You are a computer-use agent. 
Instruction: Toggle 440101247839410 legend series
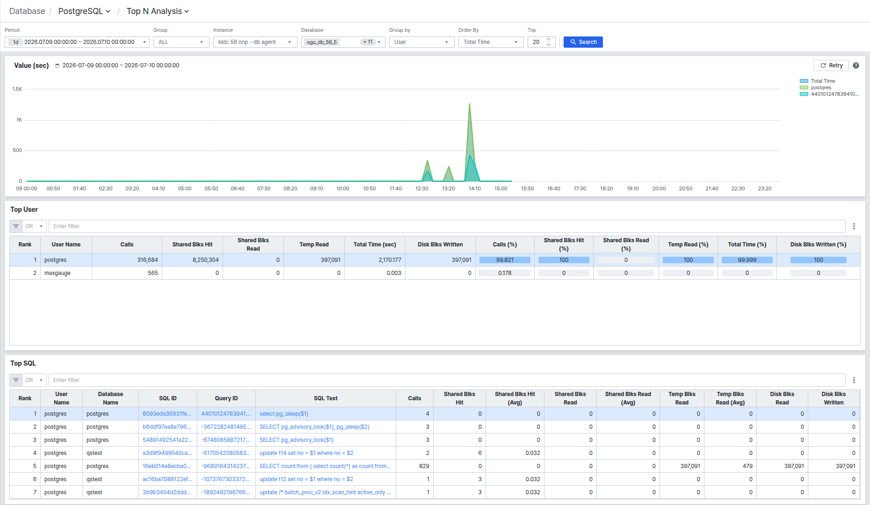click(829, 94)
